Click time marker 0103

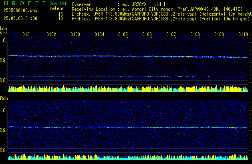click(75, 34)
